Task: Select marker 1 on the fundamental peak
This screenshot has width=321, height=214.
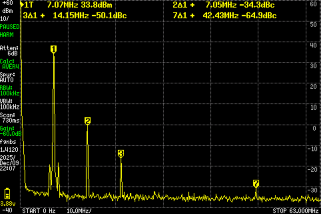Action: coord(53,49)
